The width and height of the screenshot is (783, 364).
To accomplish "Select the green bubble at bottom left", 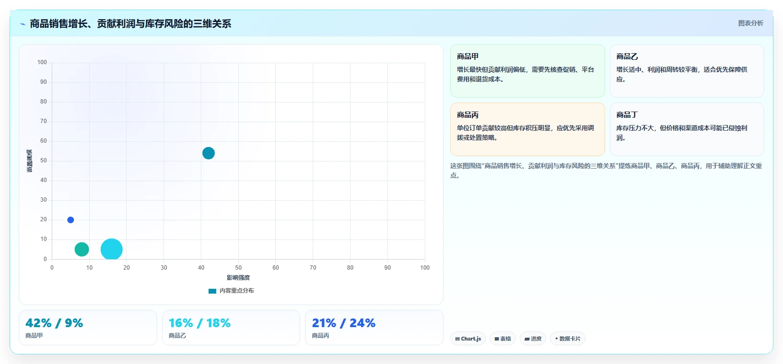I will 82,249.
